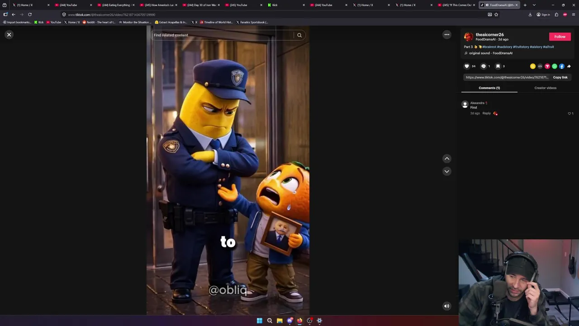
Task: Reply to Alexandra's comment
Action: click(x=486, y=113)
